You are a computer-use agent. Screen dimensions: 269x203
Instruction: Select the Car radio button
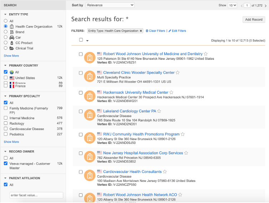[6, 37]
